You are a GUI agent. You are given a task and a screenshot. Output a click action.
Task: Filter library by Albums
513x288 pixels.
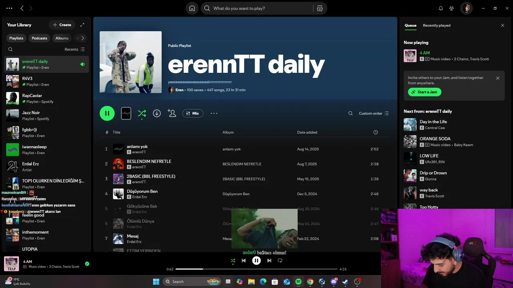click(62, 38)
